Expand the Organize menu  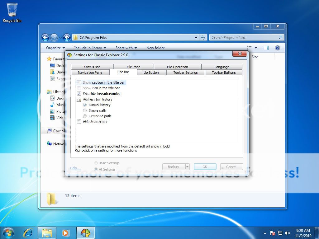pyautogui.click(x=55, y=48)
